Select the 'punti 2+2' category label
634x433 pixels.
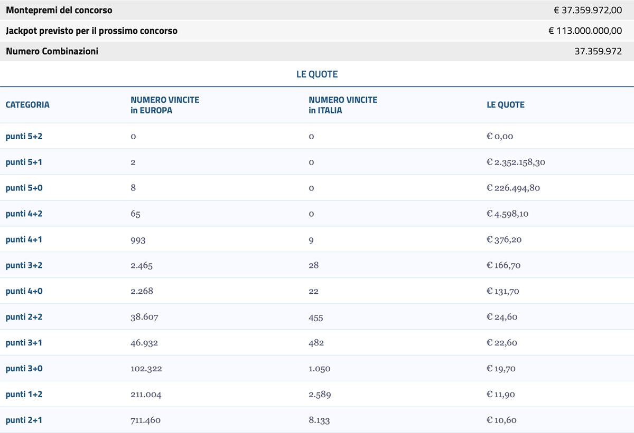[x=24, y=317]
